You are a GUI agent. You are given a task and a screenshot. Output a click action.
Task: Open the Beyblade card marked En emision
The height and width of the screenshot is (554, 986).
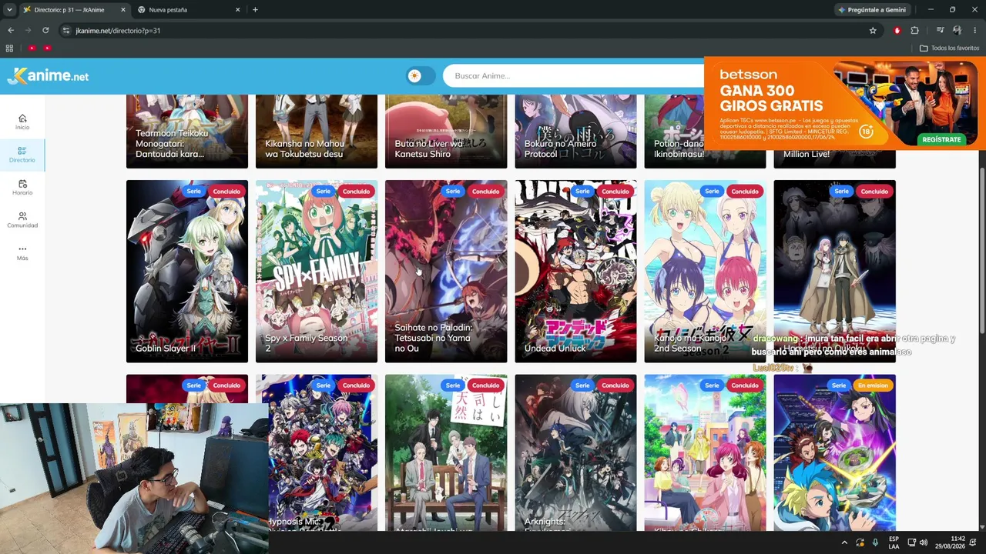point(834,452)
